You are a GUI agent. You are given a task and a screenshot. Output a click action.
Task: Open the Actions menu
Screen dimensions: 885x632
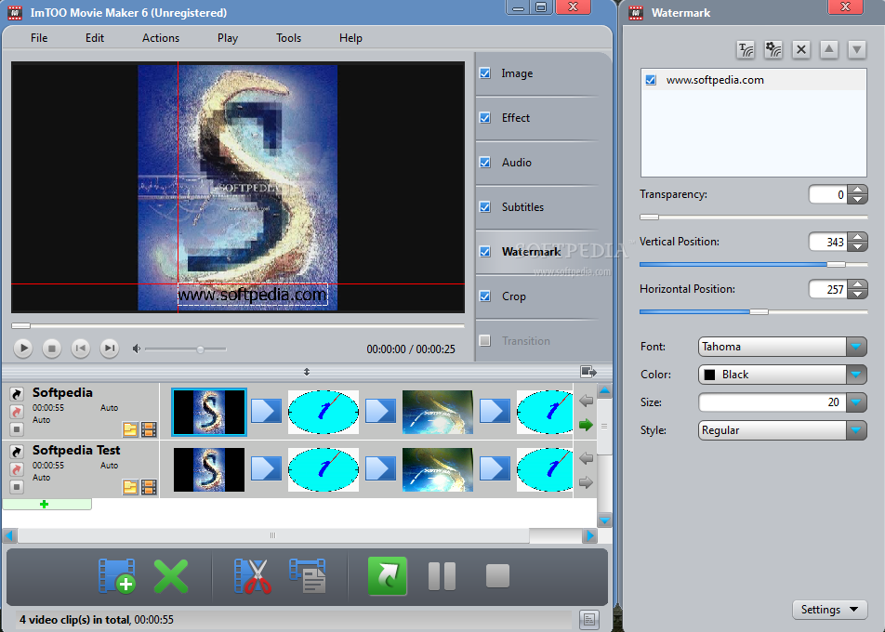pos(161,38)
